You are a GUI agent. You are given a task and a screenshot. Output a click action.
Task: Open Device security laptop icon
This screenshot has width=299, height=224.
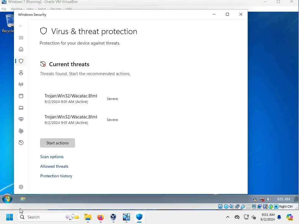pyautogui.click(x=21, y=108)
